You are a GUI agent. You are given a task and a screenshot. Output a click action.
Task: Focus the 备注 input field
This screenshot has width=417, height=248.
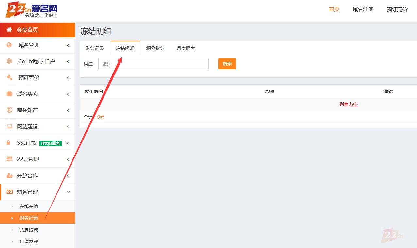click(153, 64)
